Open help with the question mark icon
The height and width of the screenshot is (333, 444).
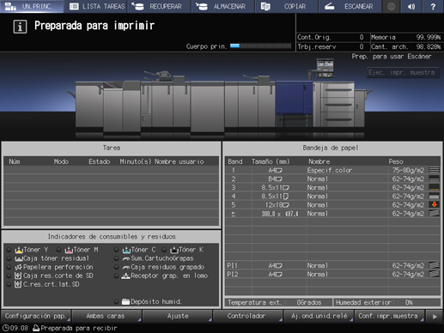click(x=433, y=6)
